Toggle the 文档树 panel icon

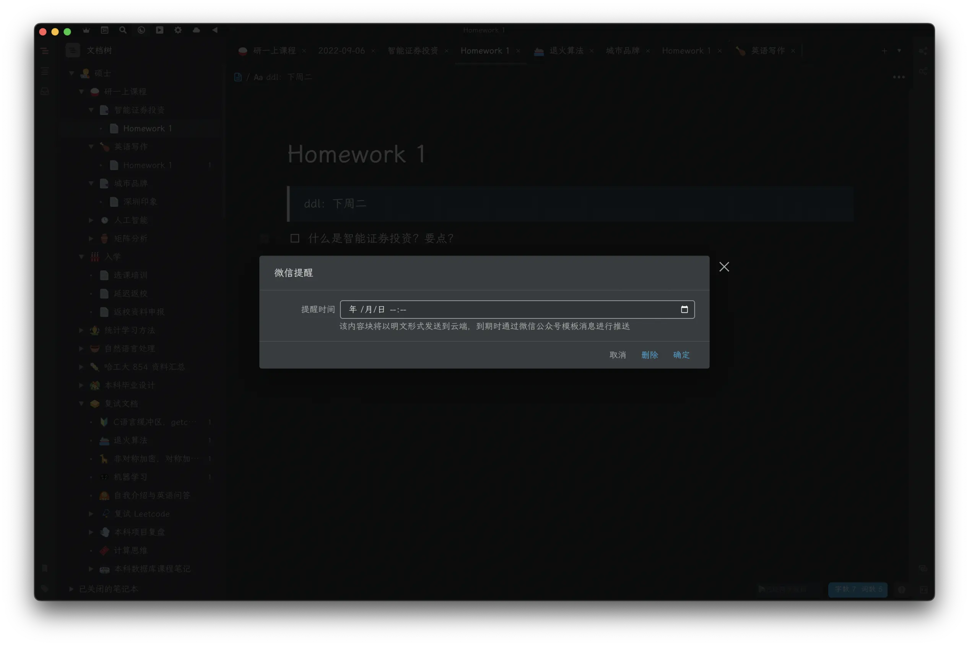(x=73, y=50)
